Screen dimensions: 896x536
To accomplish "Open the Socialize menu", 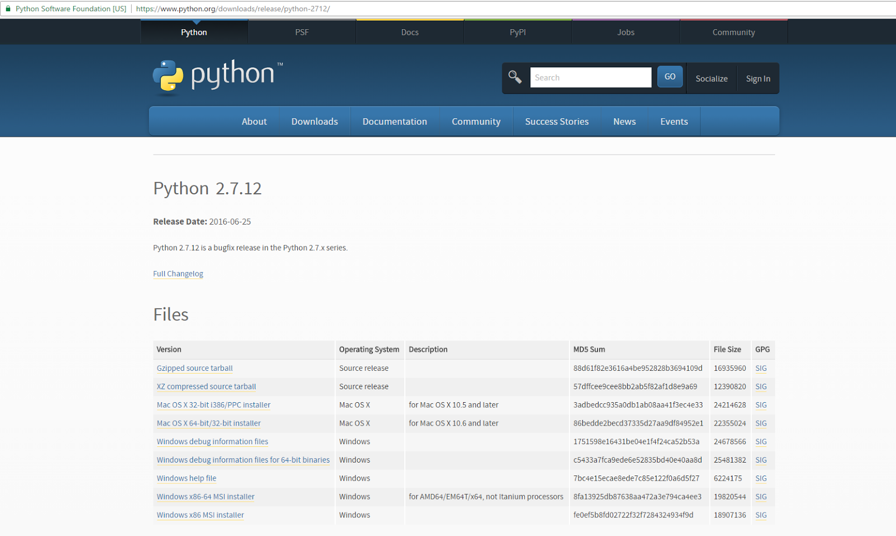I will 712,78.
